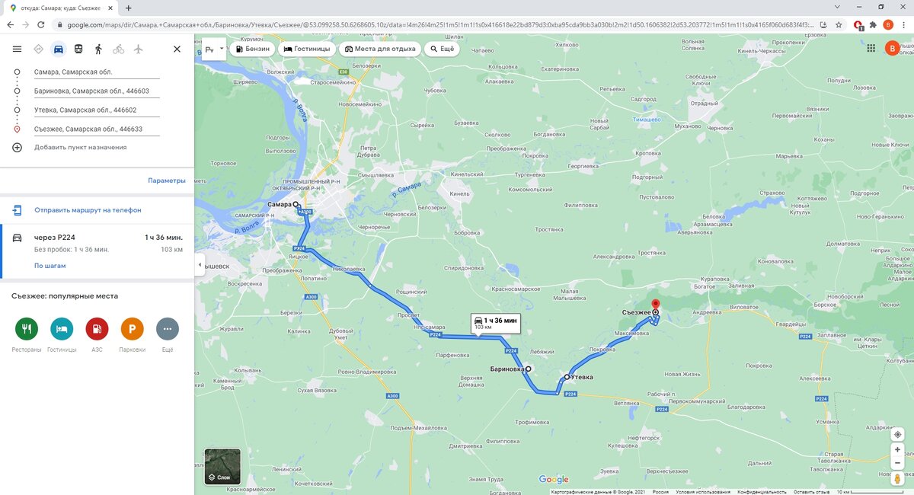Edit the Бариновка waypoint field
914x495 pixels.
click(x=97, y=91)
